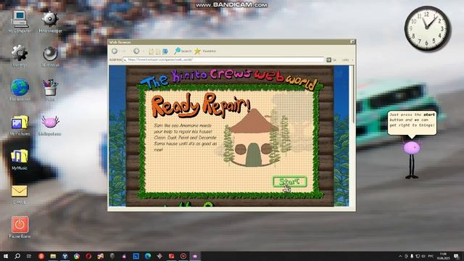Select the pink Kinitopet taskbar icon

point(195,256)
